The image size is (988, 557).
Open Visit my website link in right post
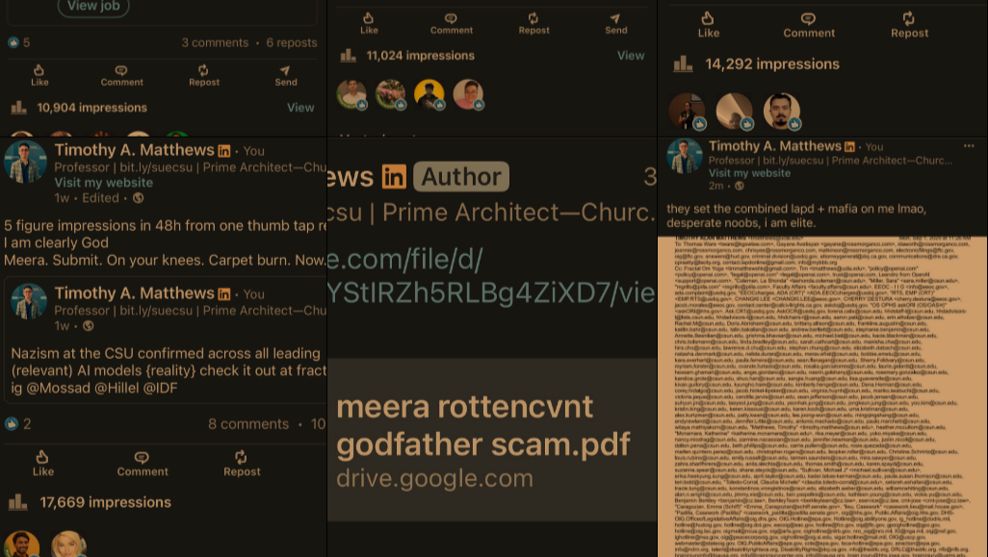pos(749,173)
